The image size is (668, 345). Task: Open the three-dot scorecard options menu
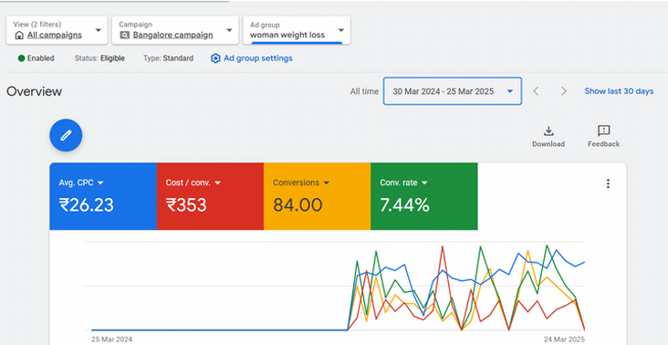(x=608, y=183)
